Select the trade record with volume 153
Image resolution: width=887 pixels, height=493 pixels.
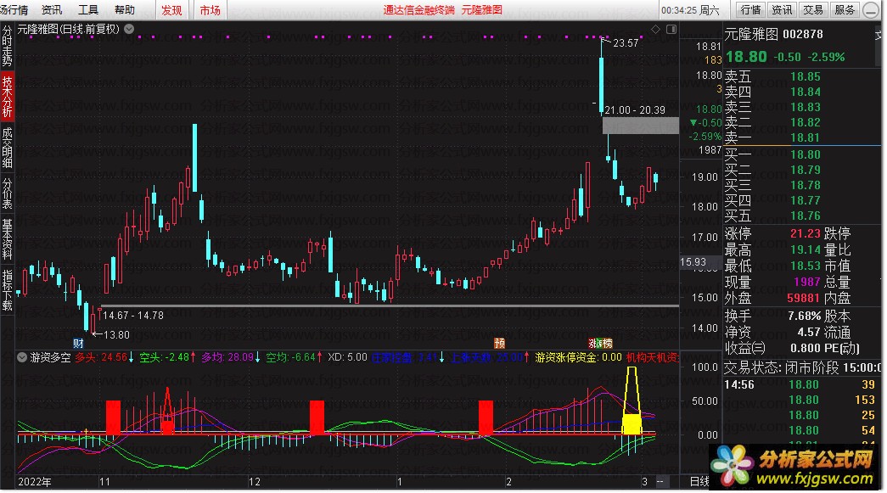click(802, 400)
